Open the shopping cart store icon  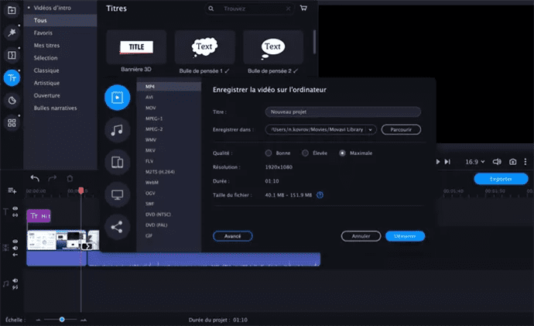303,9
